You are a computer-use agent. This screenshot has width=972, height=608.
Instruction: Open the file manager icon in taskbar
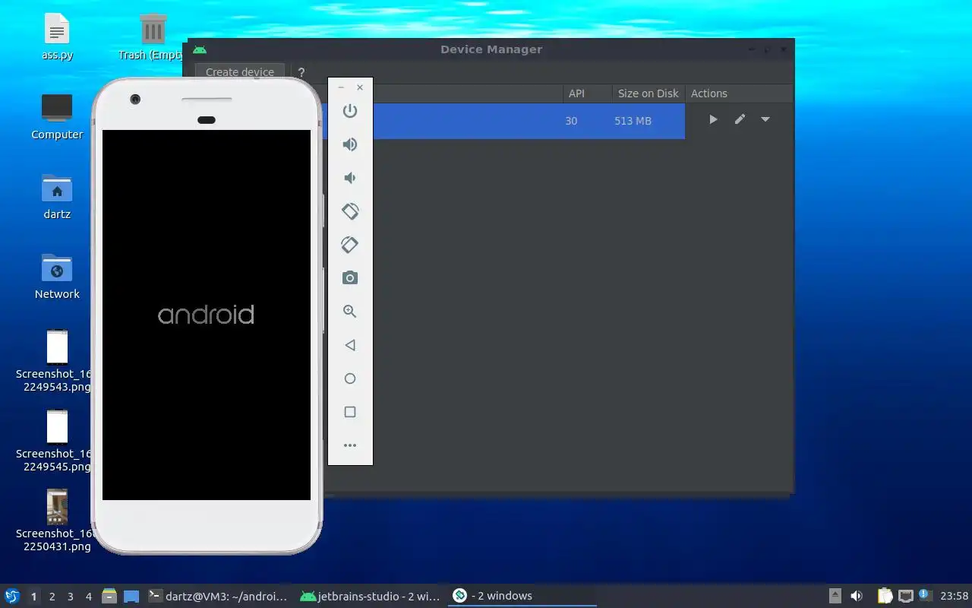tap(109, 596)
